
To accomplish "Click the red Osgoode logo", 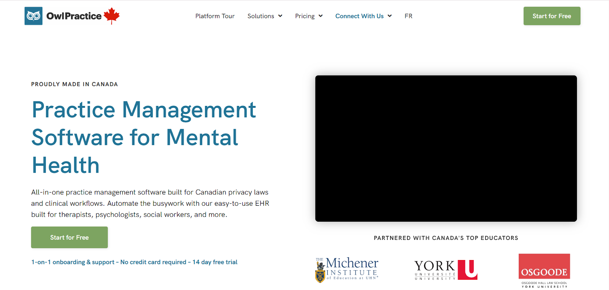I will click(544, 270).
